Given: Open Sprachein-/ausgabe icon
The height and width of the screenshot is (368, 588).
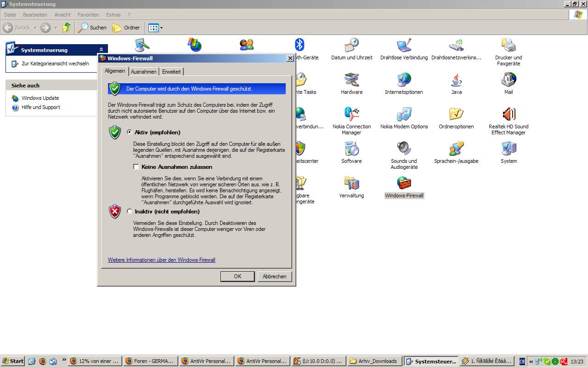Looking at the screenshot, I should point(456,153).
